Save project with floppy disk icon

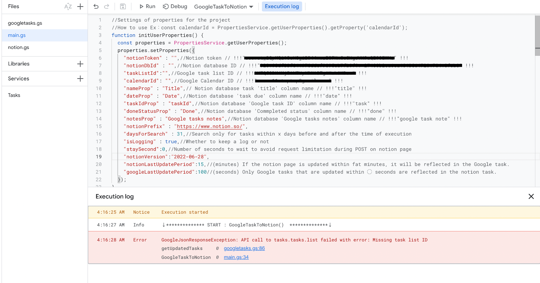point(123,7)
